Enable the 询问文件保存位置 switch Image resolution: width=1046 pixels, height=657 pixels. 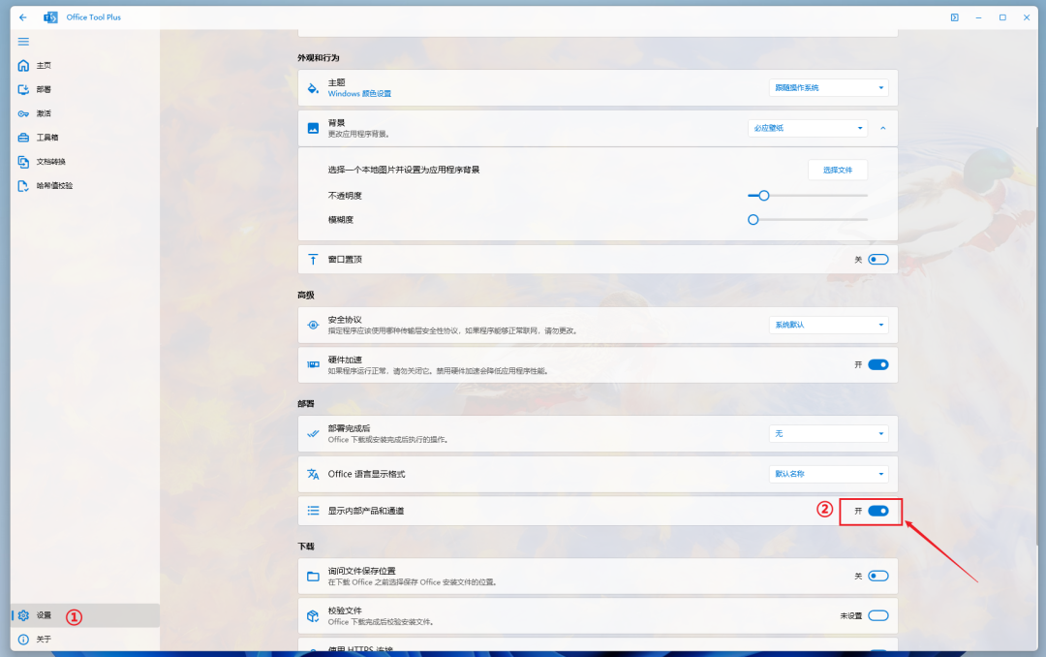point(878,576)
